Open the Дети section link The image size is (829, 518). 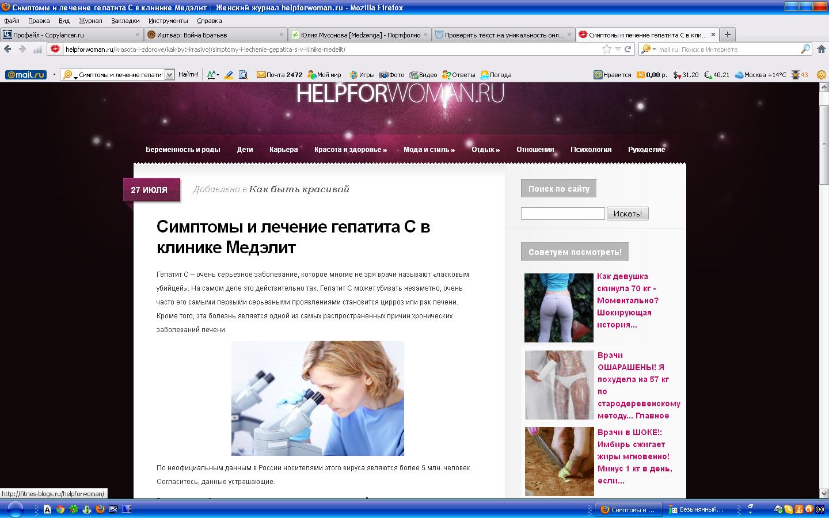245,150
